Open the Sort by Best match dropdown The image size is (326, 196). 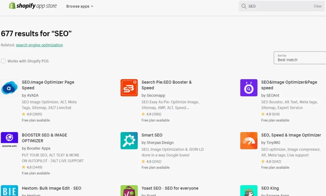click(x=300, y=58)
